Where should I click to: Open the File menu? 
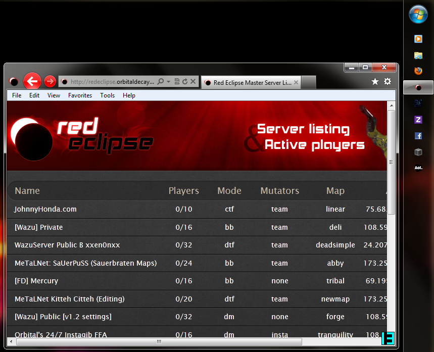pyautogui.click(x=17, y=95)
